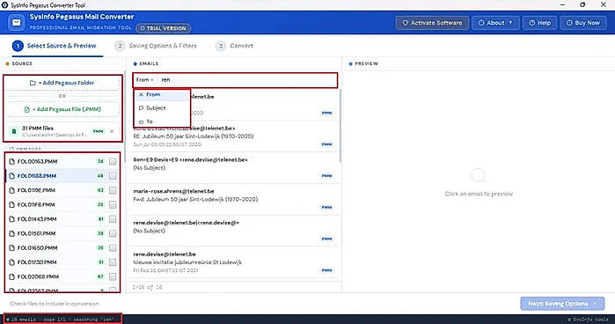Choose To in the search filter menu
The image size is (615, 324).
(x=162, y=121)
